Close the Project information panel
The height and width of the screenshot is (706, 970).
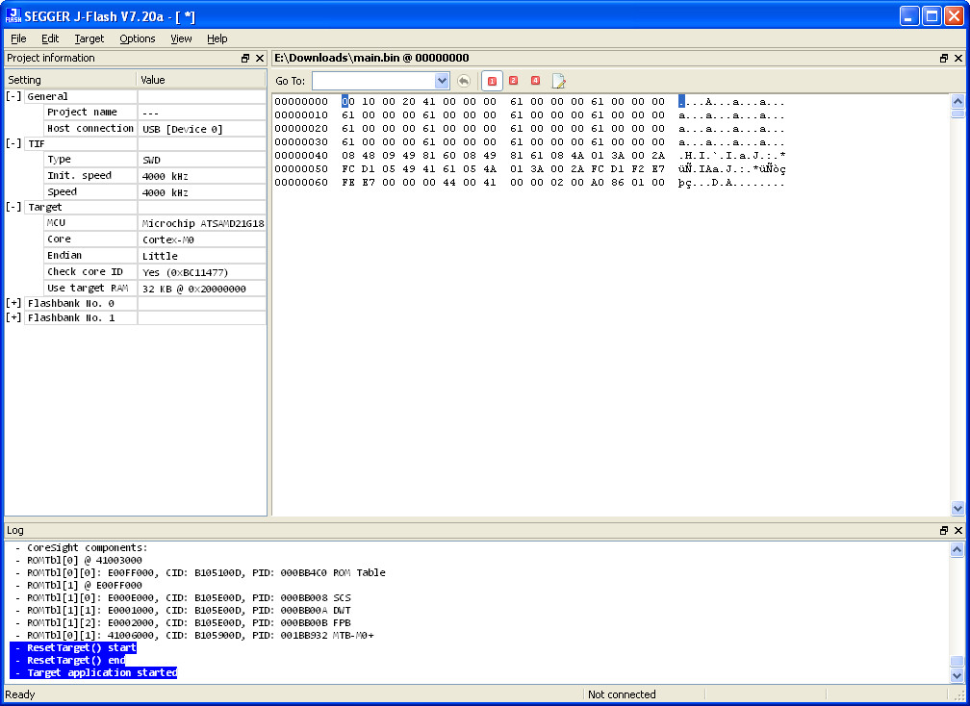[260, 58]
